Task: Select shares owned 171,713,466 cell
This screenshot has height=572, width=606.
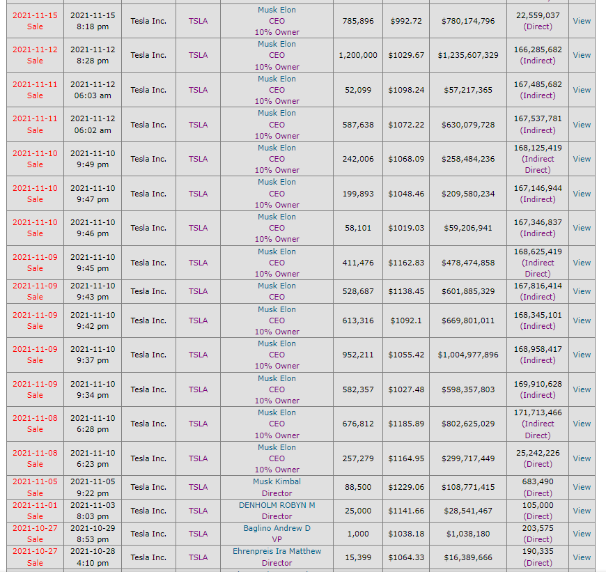Action: click(538, 424)
